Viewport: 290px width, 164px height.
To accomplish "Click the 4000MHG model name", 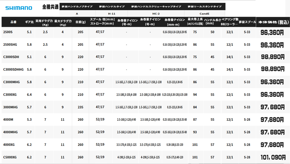I will point(10,132).
